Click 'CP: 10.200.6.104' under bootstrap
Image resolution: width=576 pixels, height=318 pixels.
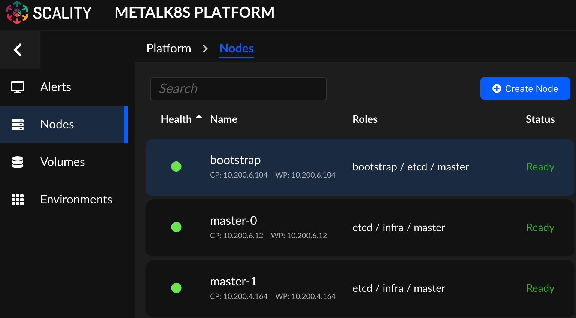click(x=239, y=175)
